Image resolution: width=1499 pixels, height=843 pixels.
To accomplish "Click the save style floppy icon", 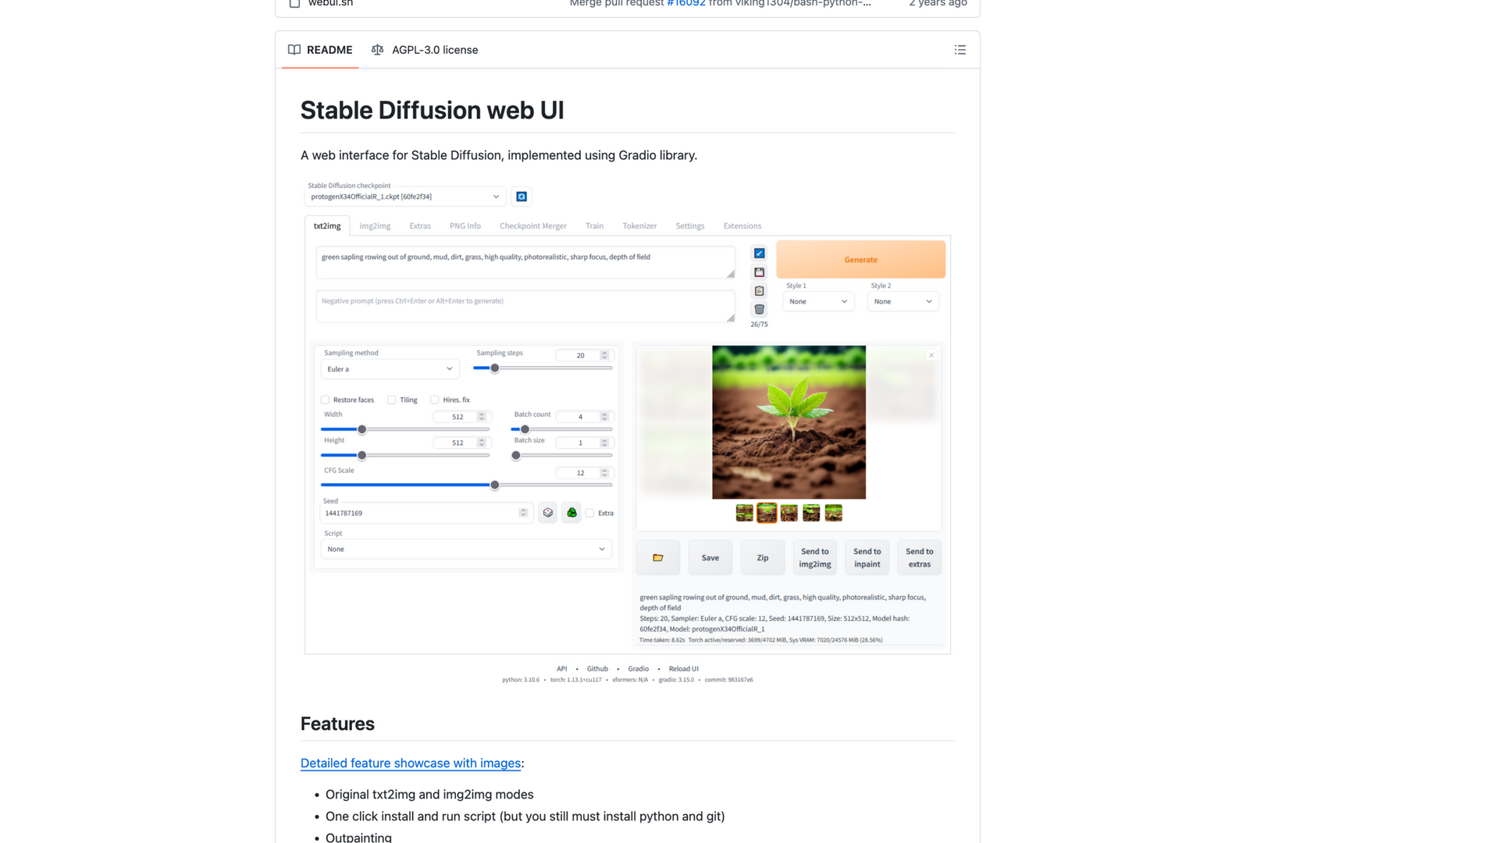I will coord(759,272).
